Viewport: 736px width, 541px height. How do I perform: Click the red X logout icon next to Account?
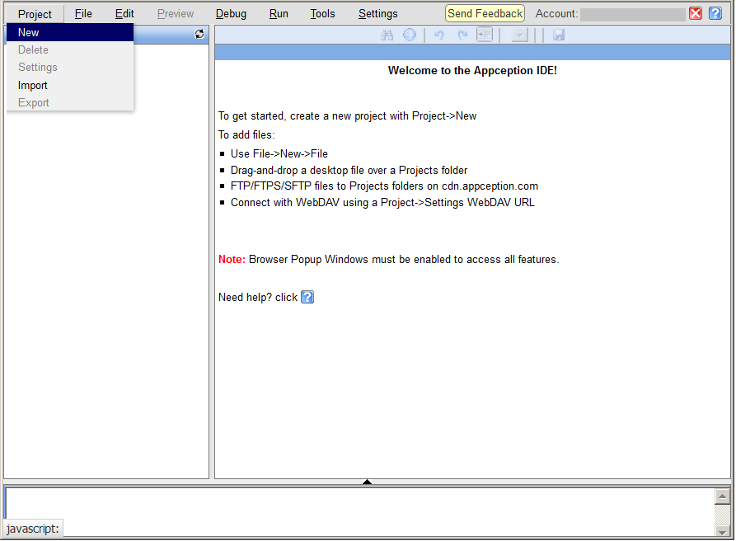click(696, 14)
